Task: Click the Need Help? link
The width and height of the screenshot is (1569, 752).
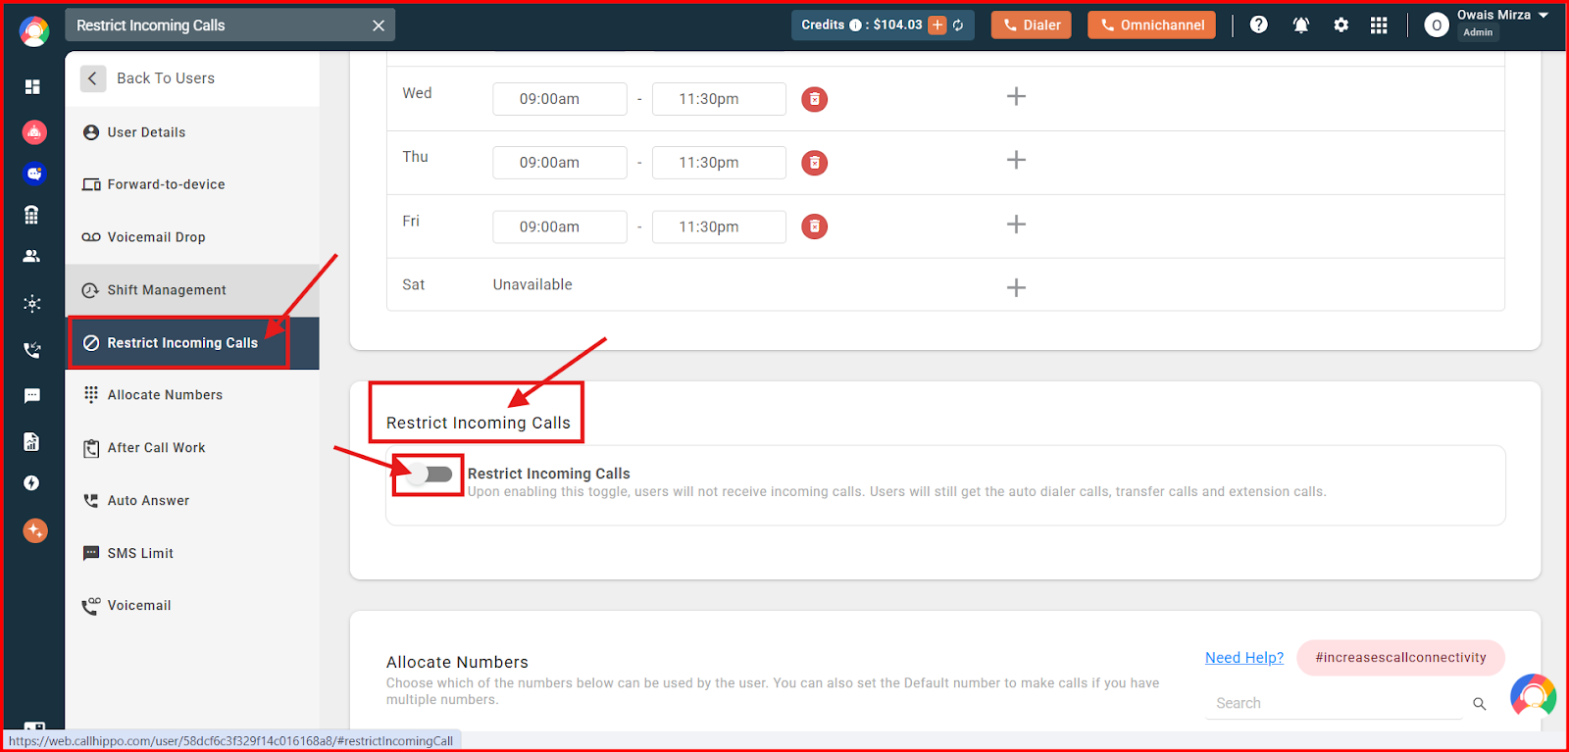Action: click(1244, 658)
